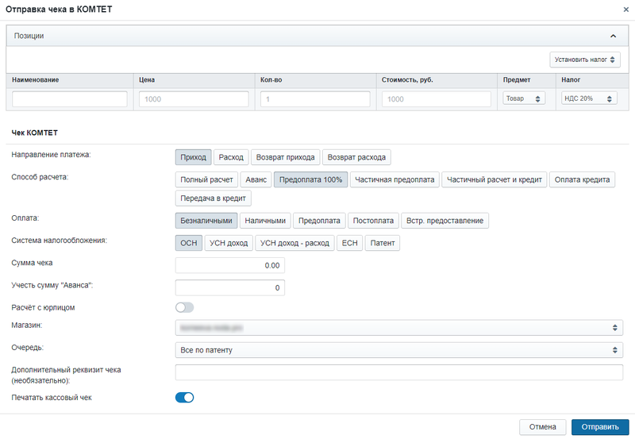
Task: Set payment to Безналичными
Action: 206,221
